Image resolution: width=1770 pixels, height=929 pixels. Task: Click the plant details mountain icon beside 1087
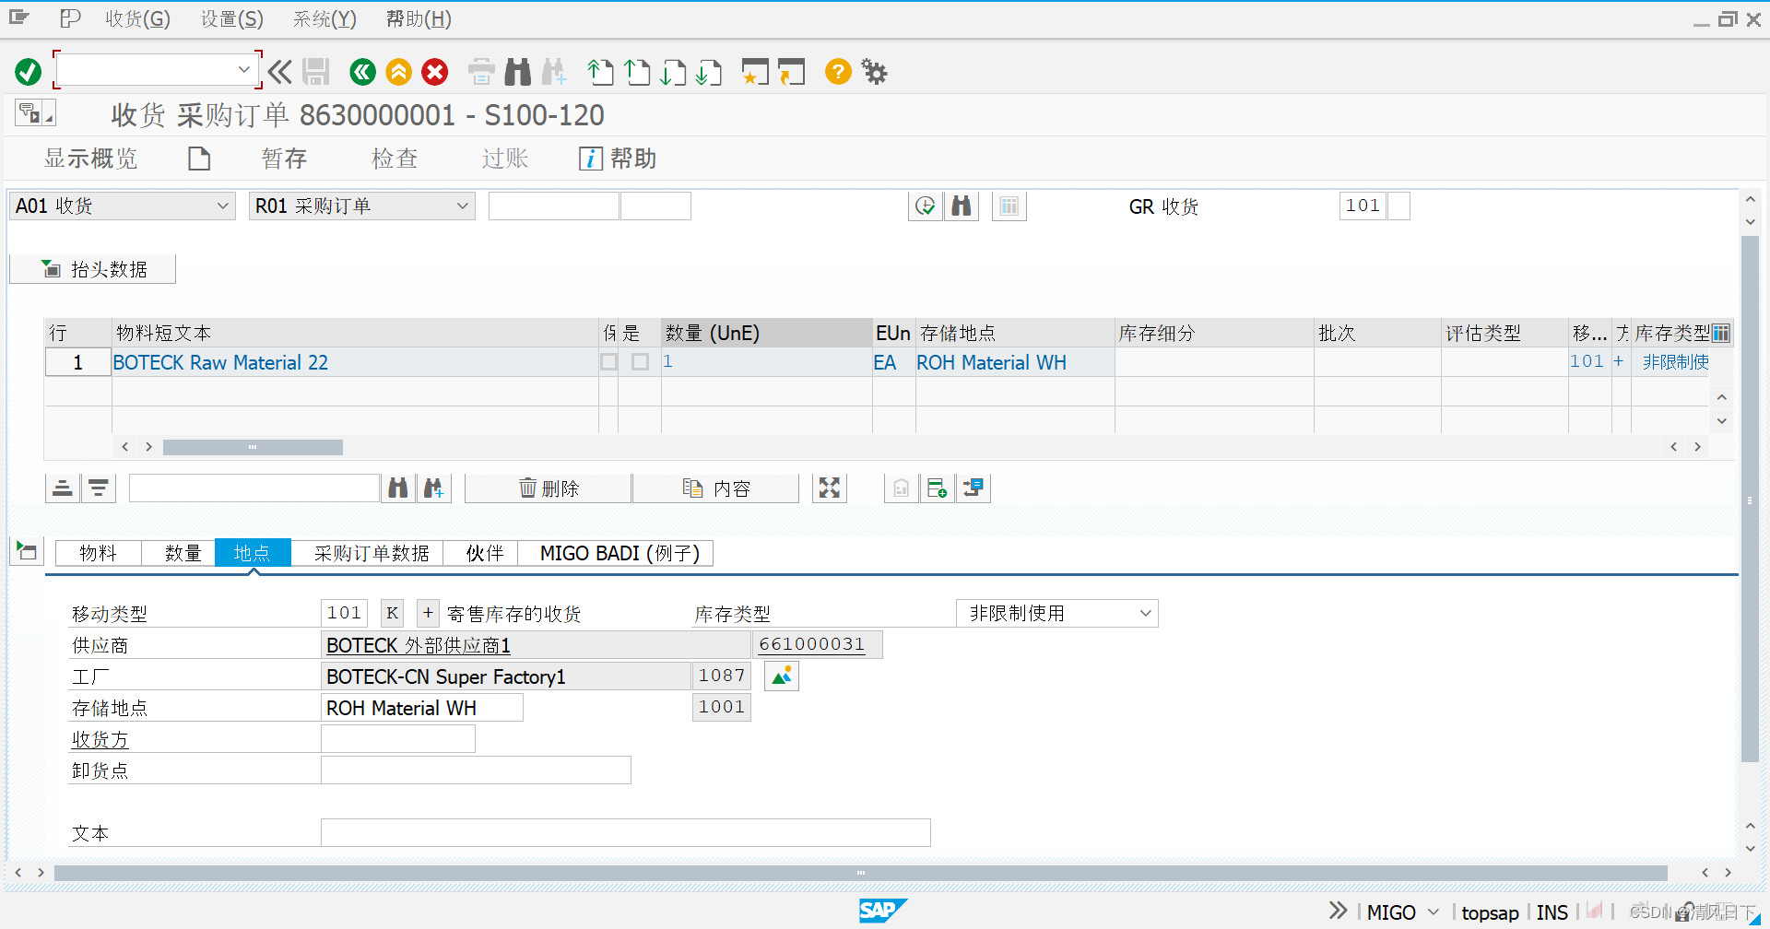pos(782,676)
